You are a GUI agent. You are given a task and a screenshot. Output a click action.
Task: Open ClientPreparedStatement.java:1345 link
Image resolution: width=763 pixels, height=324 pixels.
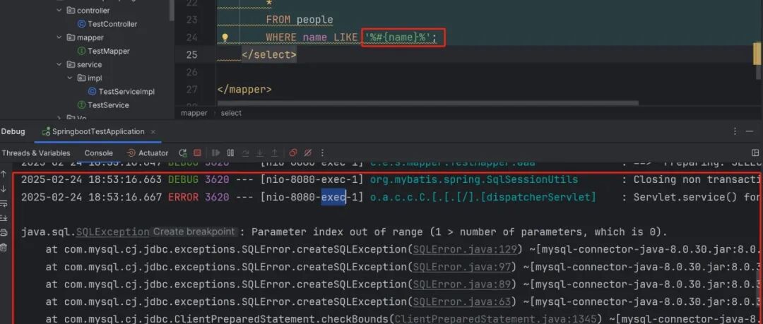coord(495,320)
